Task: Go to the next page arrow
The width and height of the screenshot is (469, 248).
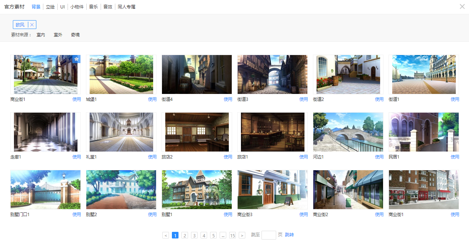Action: click(242, 236)
